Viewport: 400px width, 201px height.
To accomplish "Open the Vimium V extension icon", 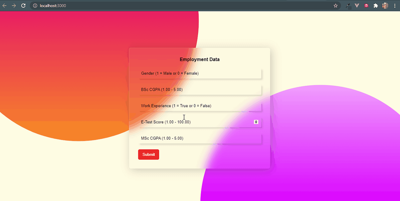I will pyautogui.click(x=357, y=5).
